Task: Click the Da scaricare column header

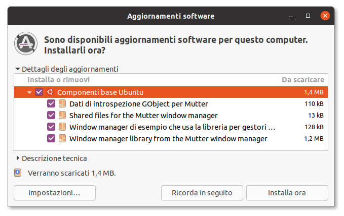Action: click(x=303, y=80)
